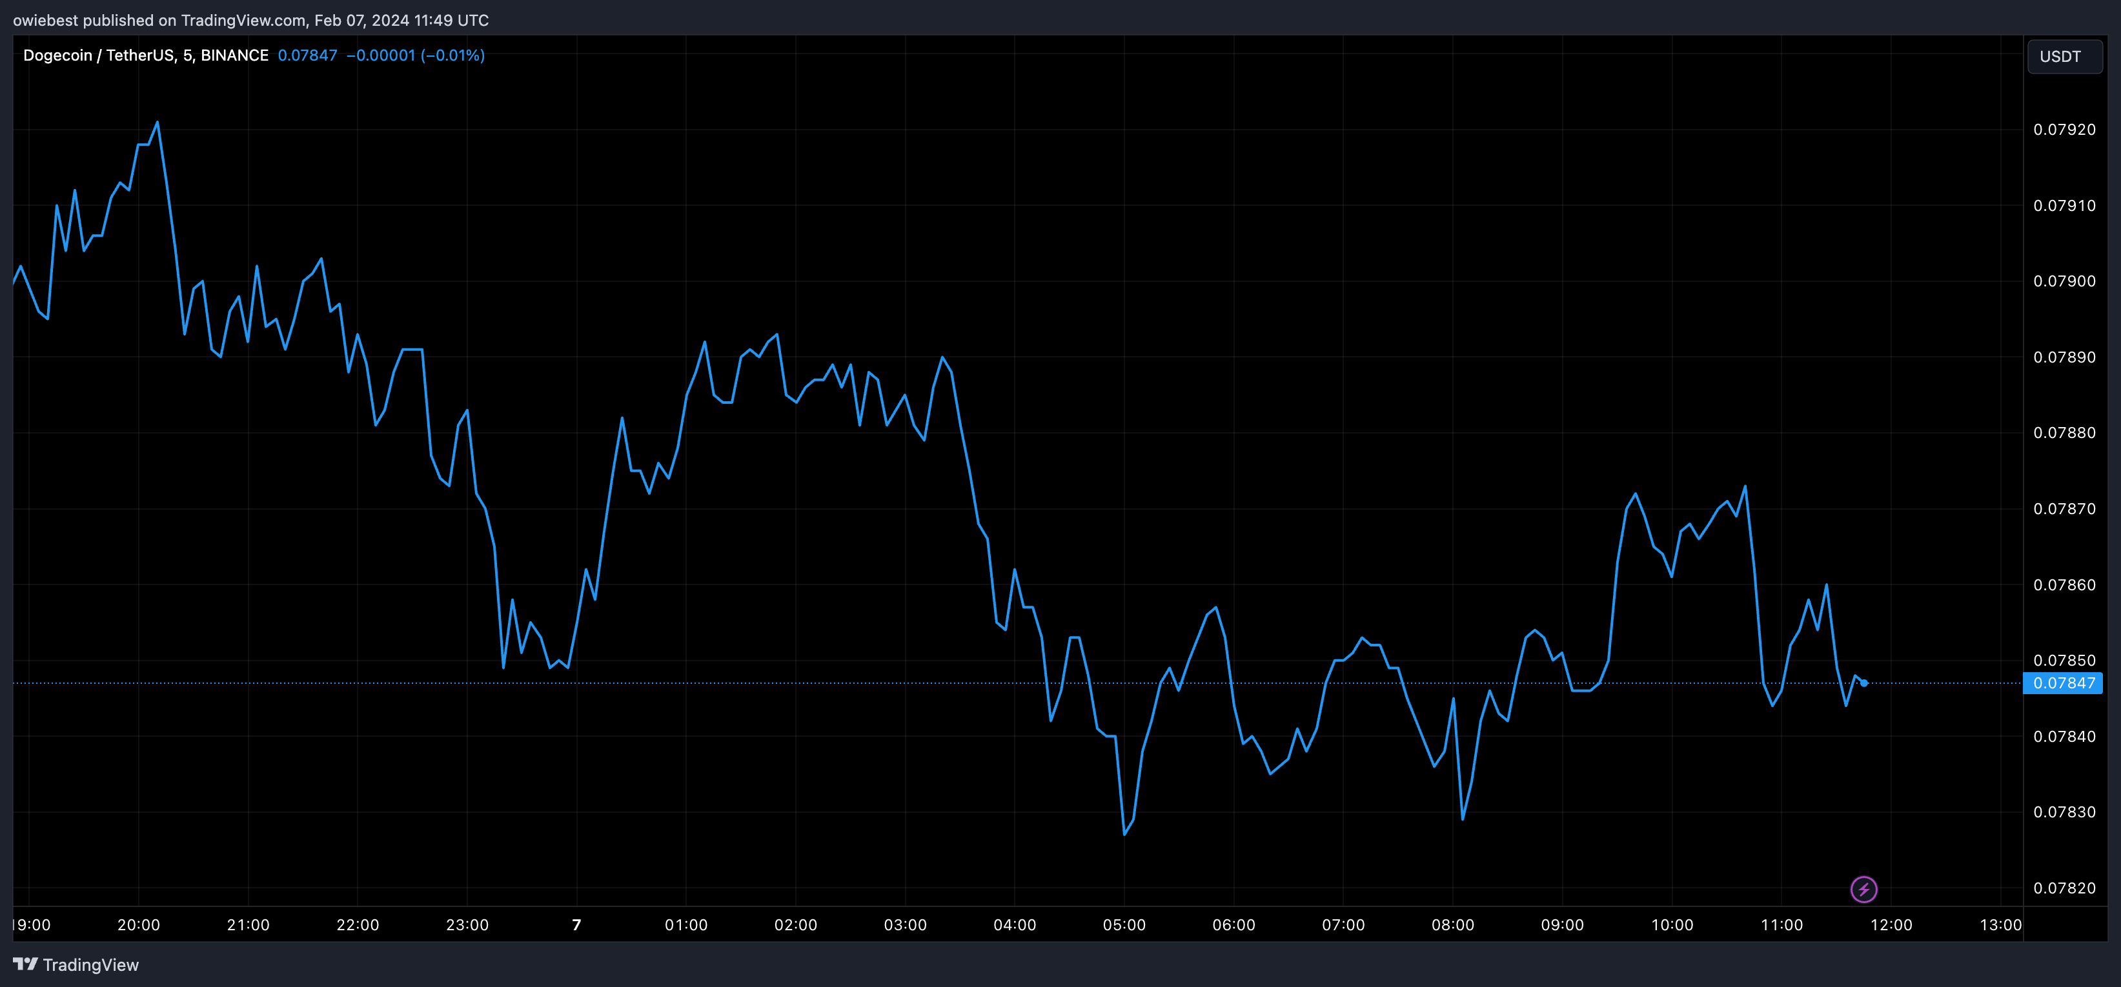Click the 12:00 time axis label
Viewport: 2121px width, 987px height.
click(x=1891, y=924)
